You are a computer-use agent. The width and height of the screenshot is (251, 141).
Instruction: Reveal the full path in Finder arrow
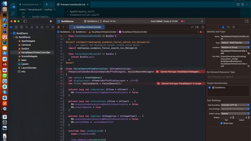click(249, 66)
